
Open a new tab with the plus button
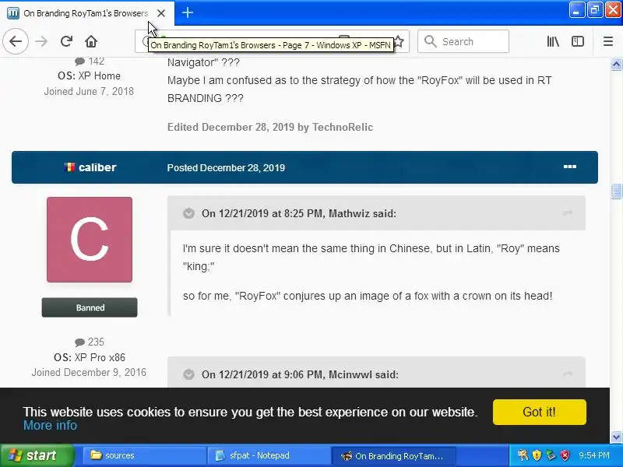(188, 12)
